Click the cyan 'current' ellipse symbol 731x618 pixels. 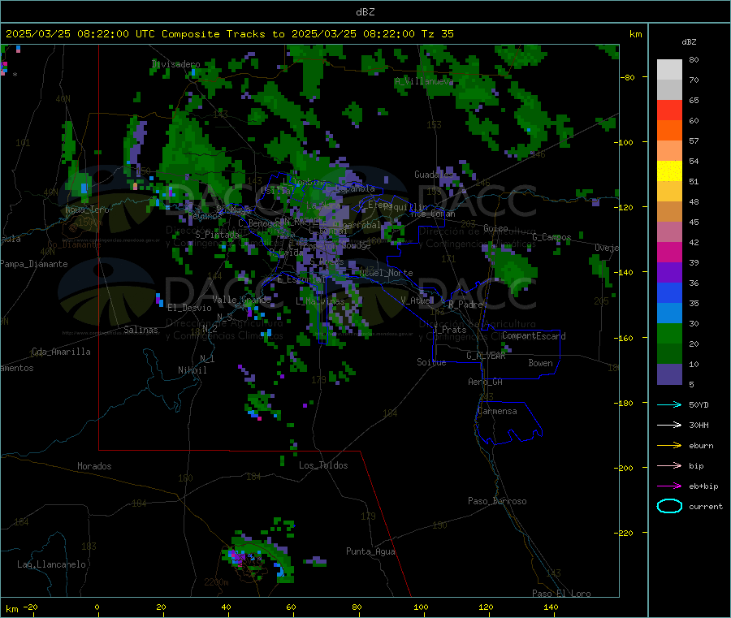[x=669, y=506]
